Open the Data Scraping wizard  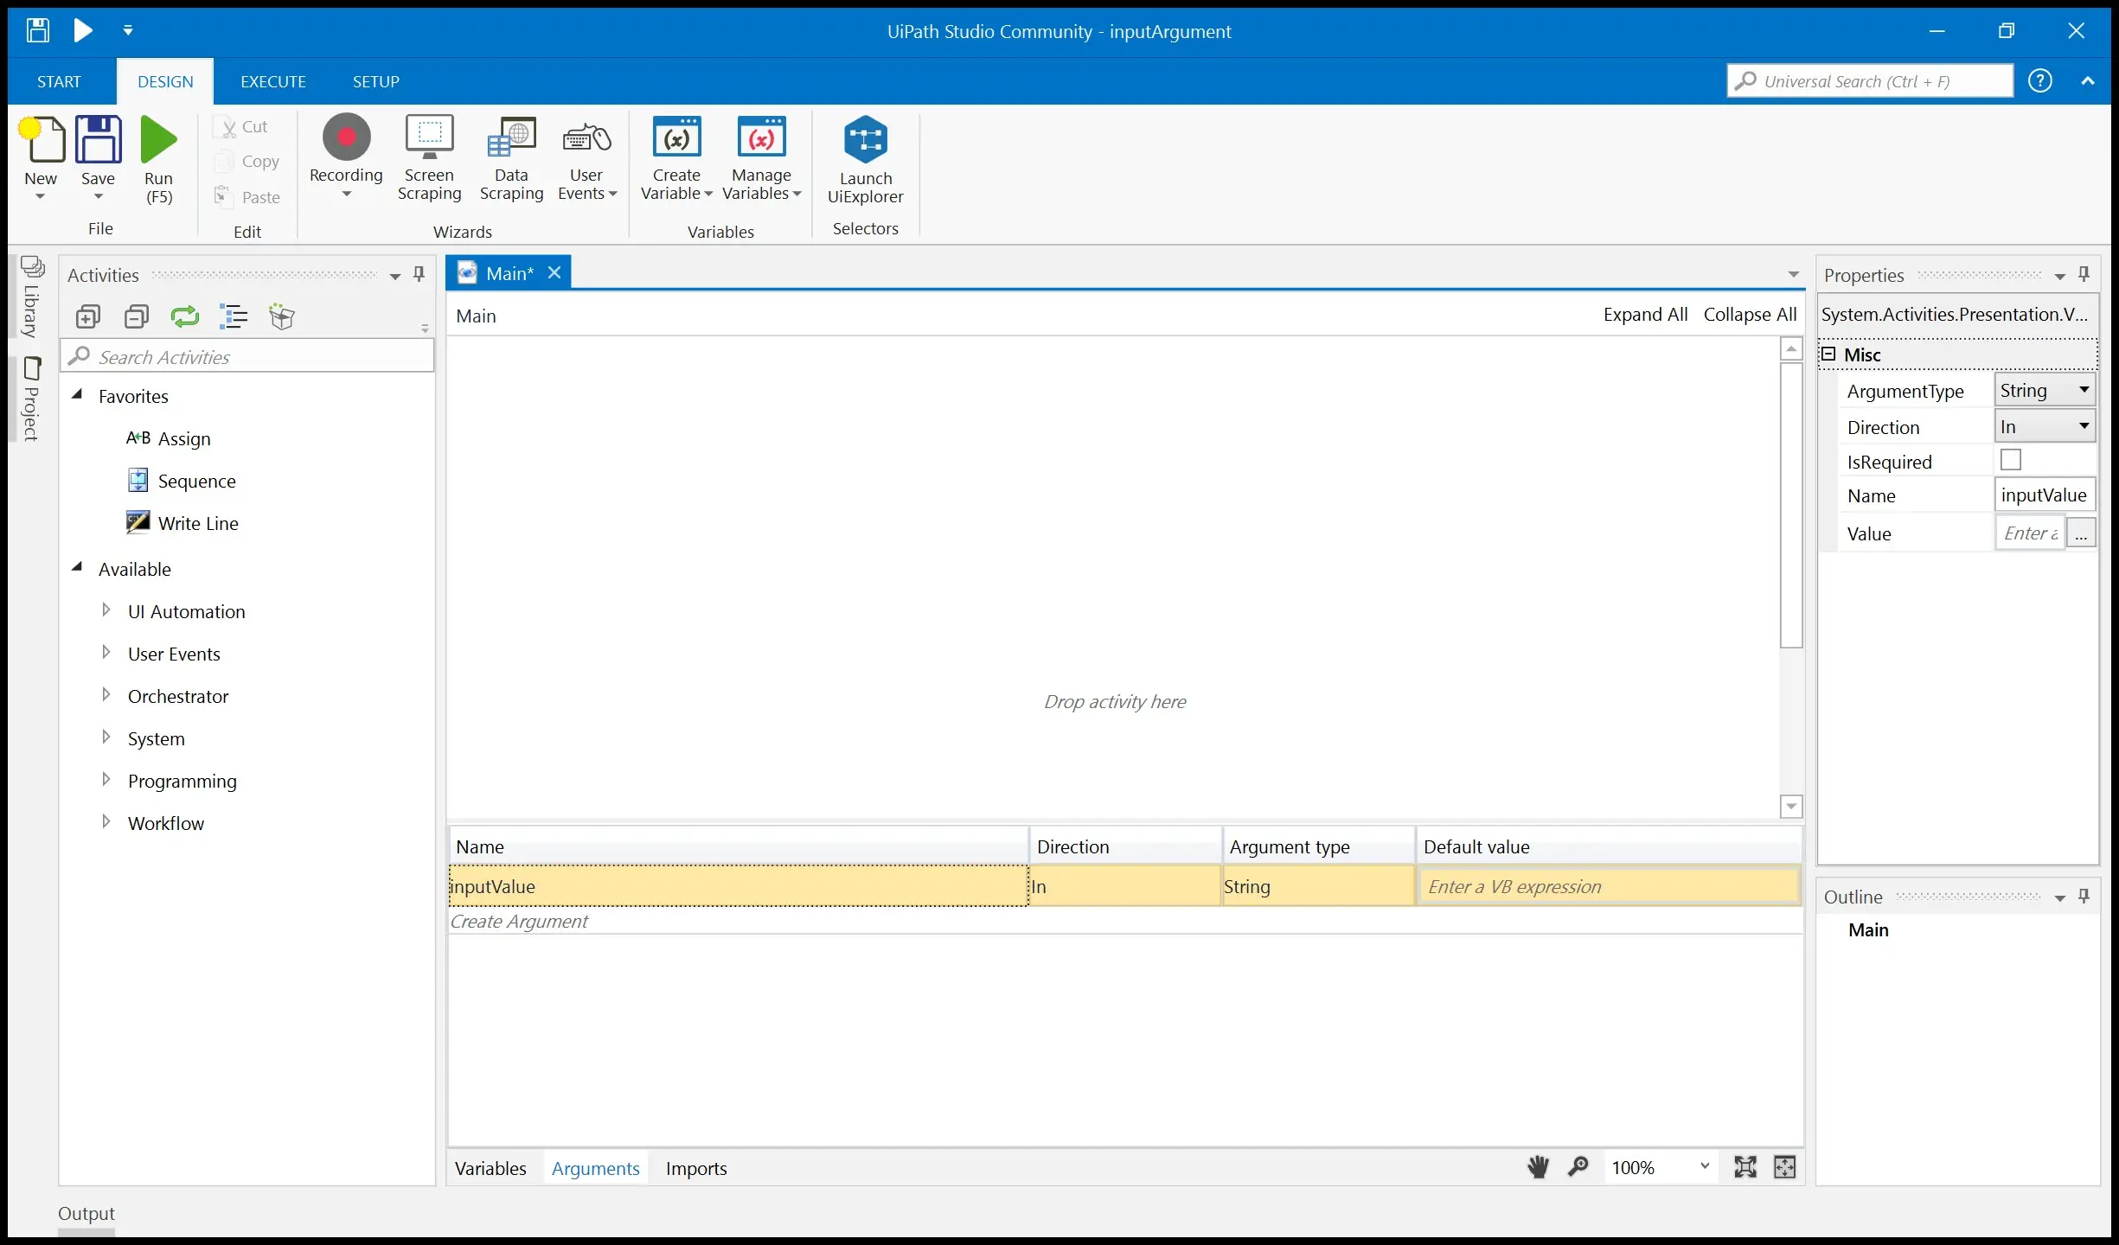point(511,157)
